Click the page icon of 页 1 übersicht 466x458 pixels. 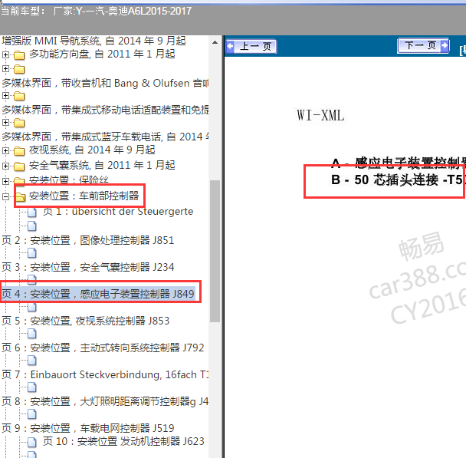(x=32, y=212)
